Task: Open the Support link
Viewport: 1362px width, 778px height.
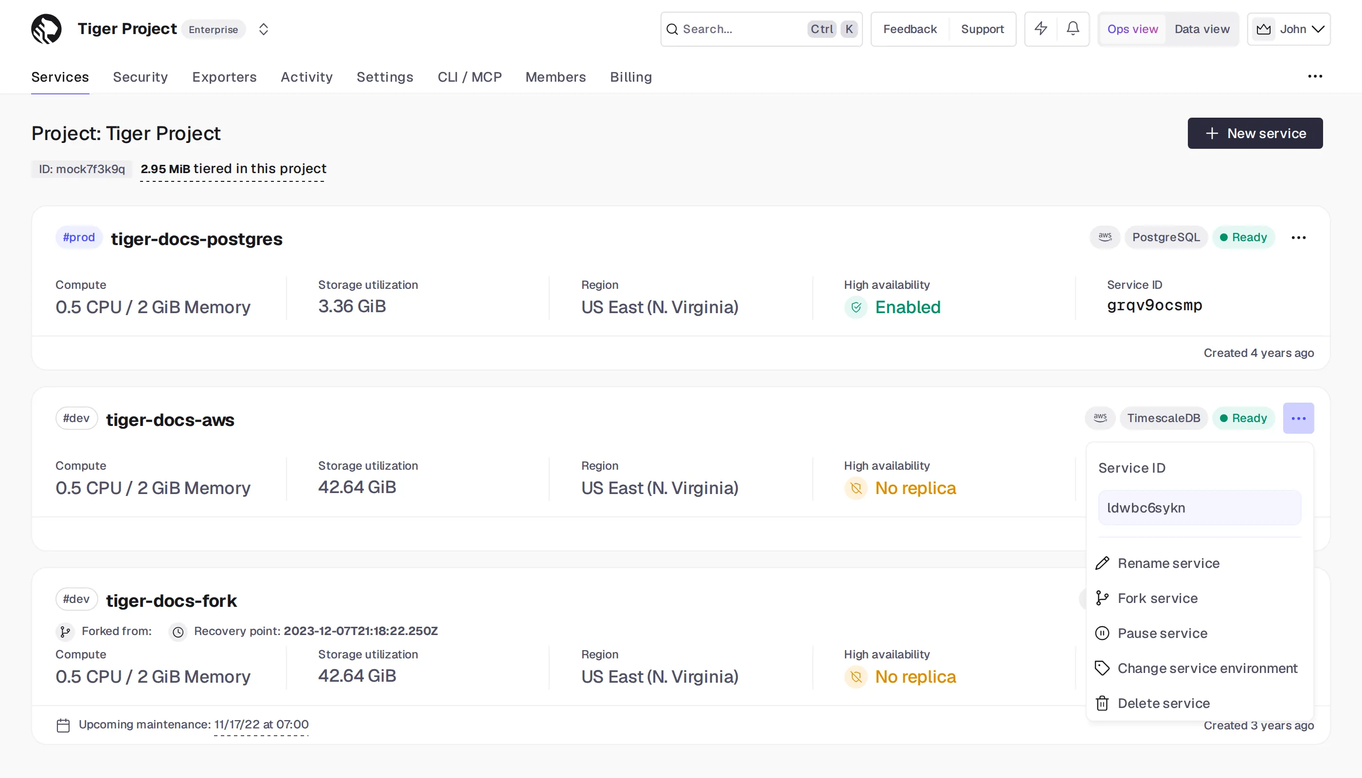Action: point(983,29)
